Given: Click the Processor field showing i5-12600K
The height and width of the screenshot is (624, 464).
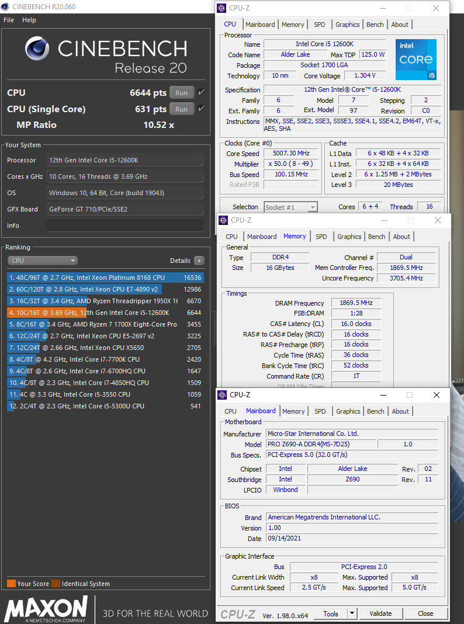Looking at the screenshot, I should point(125,160).
